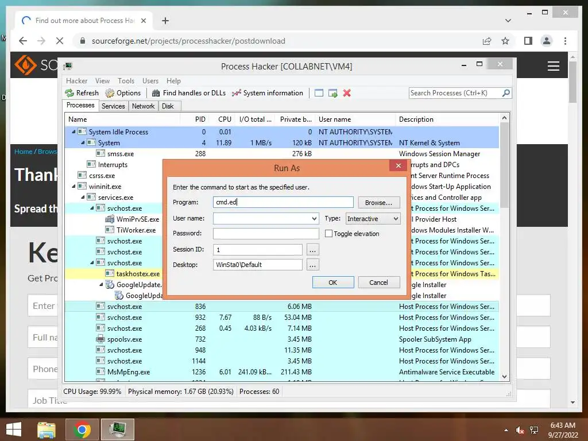588x441 pixels.
Task: Switch to the Services tab
Action: [x=113, y=106]
